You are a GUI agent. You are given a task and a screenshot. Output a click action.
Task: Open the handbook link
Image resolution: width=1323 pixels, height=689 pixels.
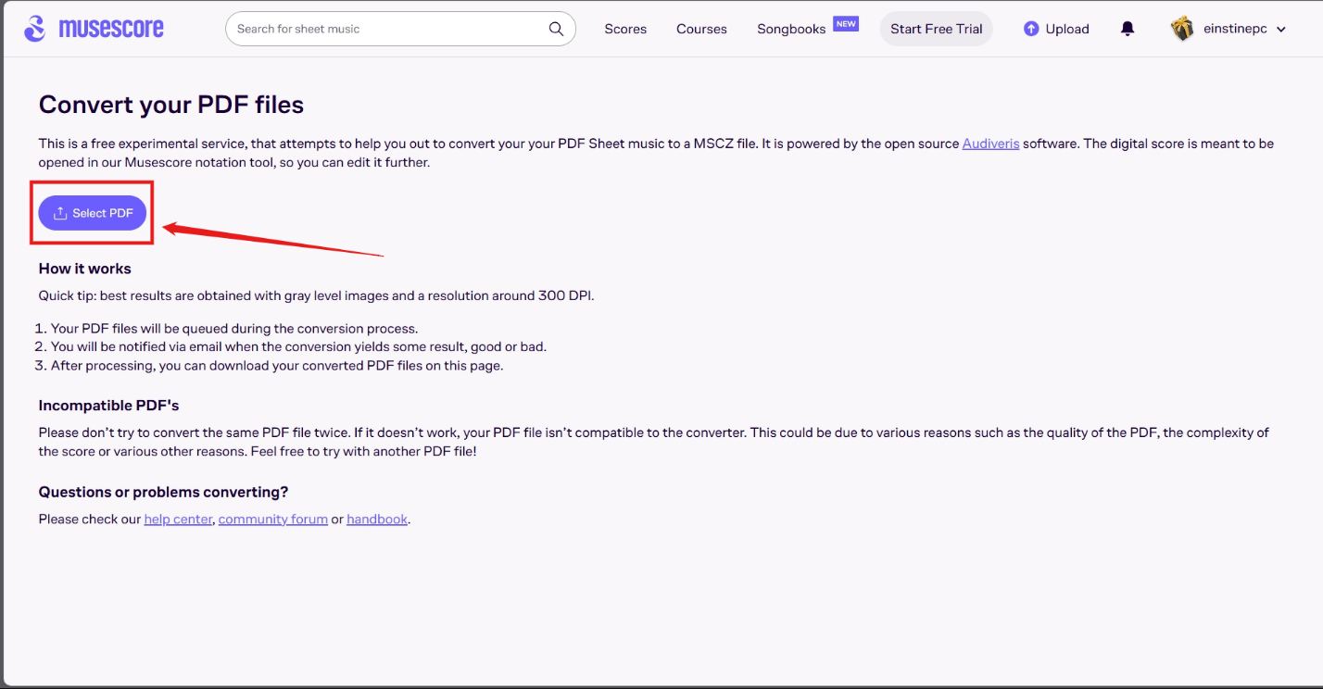coord(377,520)
